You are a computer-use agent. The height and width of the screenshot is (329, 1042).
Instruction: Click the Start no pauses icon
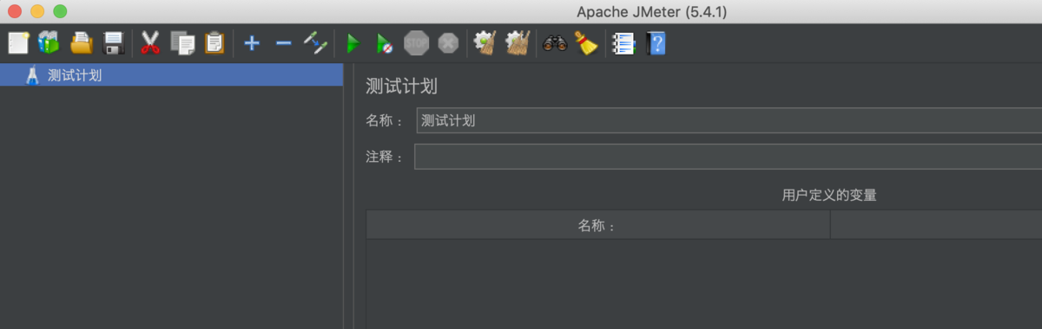pyautogui.click(x=384, y=42)
